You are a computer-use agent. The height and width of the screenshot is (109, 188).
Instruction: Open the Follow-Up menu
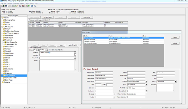16,3
